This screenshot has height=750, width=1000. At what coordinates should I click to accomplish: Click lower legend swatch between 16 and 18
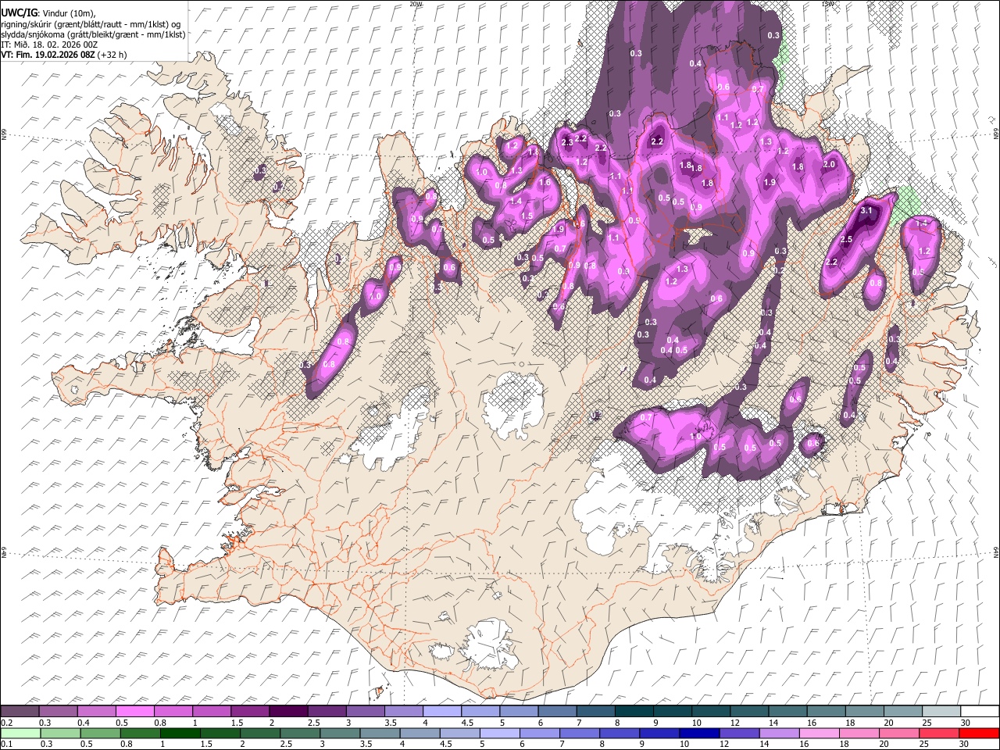coord(820,733)
